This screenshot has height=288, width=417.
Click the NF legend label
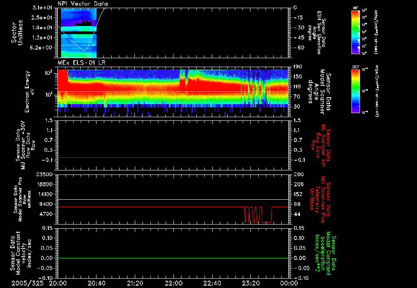point(356,8)
